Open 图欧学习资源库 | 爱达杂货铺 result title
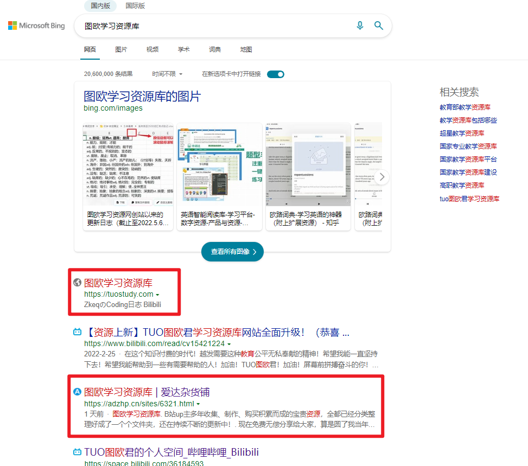Image resolution: width=528 pixels, height=466 pixels. point(147,392)
